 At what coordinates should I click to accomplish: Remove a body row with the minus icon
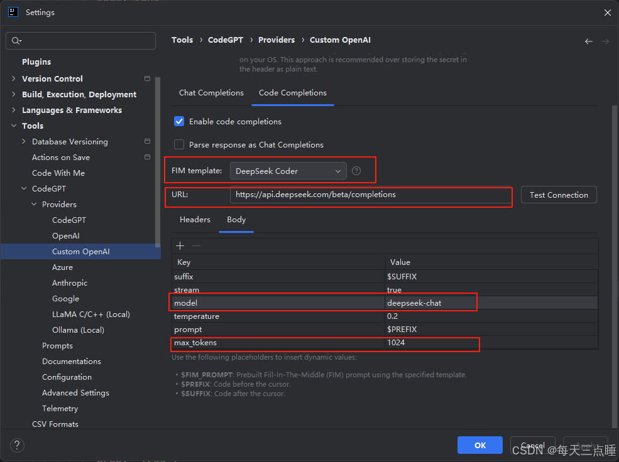pyautogui.click(x=196, y=246)
